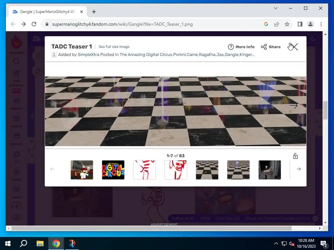Open Games section in Fandom sidebar
Screen dimensions: 334x250
click(16, 104)
